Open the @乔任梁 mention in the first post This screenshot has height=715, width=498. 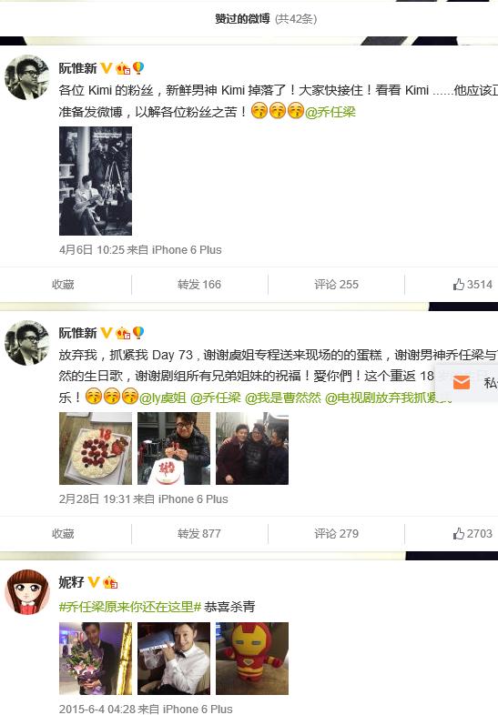330,112
